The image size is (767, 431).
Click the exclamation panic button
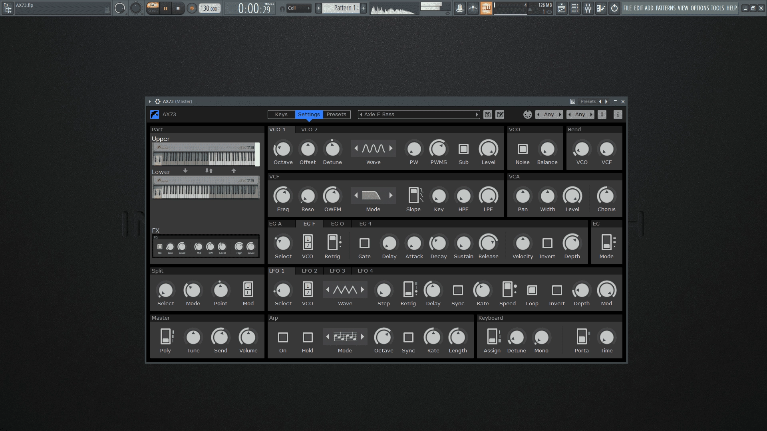point(602,115)
